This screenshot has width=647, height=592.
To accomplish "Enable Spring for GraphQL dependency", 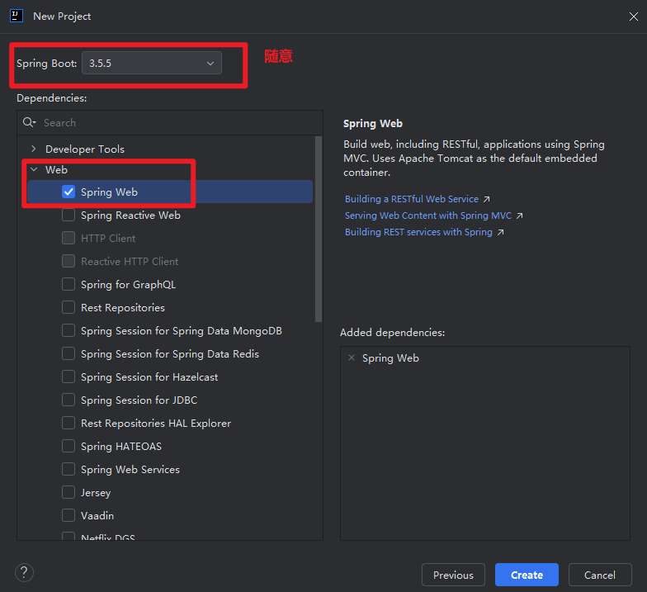I will 68,284.
